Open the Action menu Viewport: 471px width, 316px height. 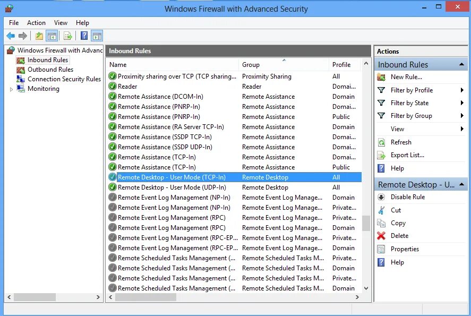tap(36, 23)
